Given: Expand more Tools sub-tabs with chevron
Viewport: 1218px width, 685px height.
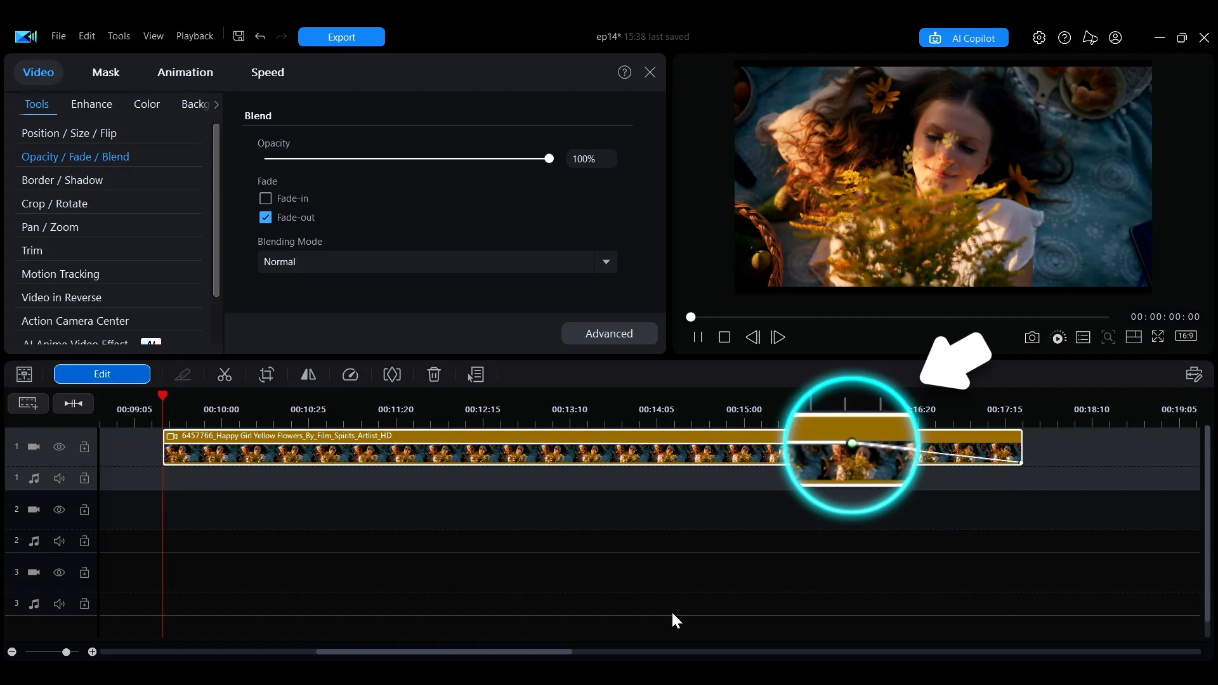Looking at the screenshot, I should coord(216,105).
